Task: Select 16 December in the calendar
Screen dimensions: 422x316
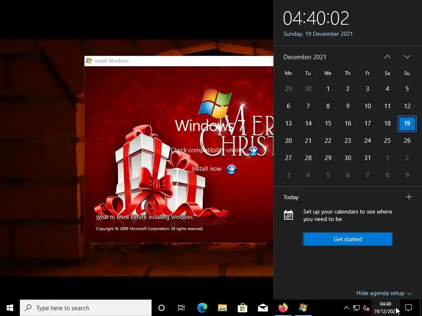Action: tap(348, 123)
